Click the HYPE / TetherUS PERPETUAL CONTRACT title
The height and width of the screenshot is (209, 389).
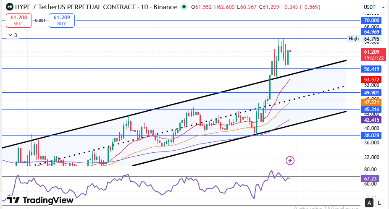96,7
